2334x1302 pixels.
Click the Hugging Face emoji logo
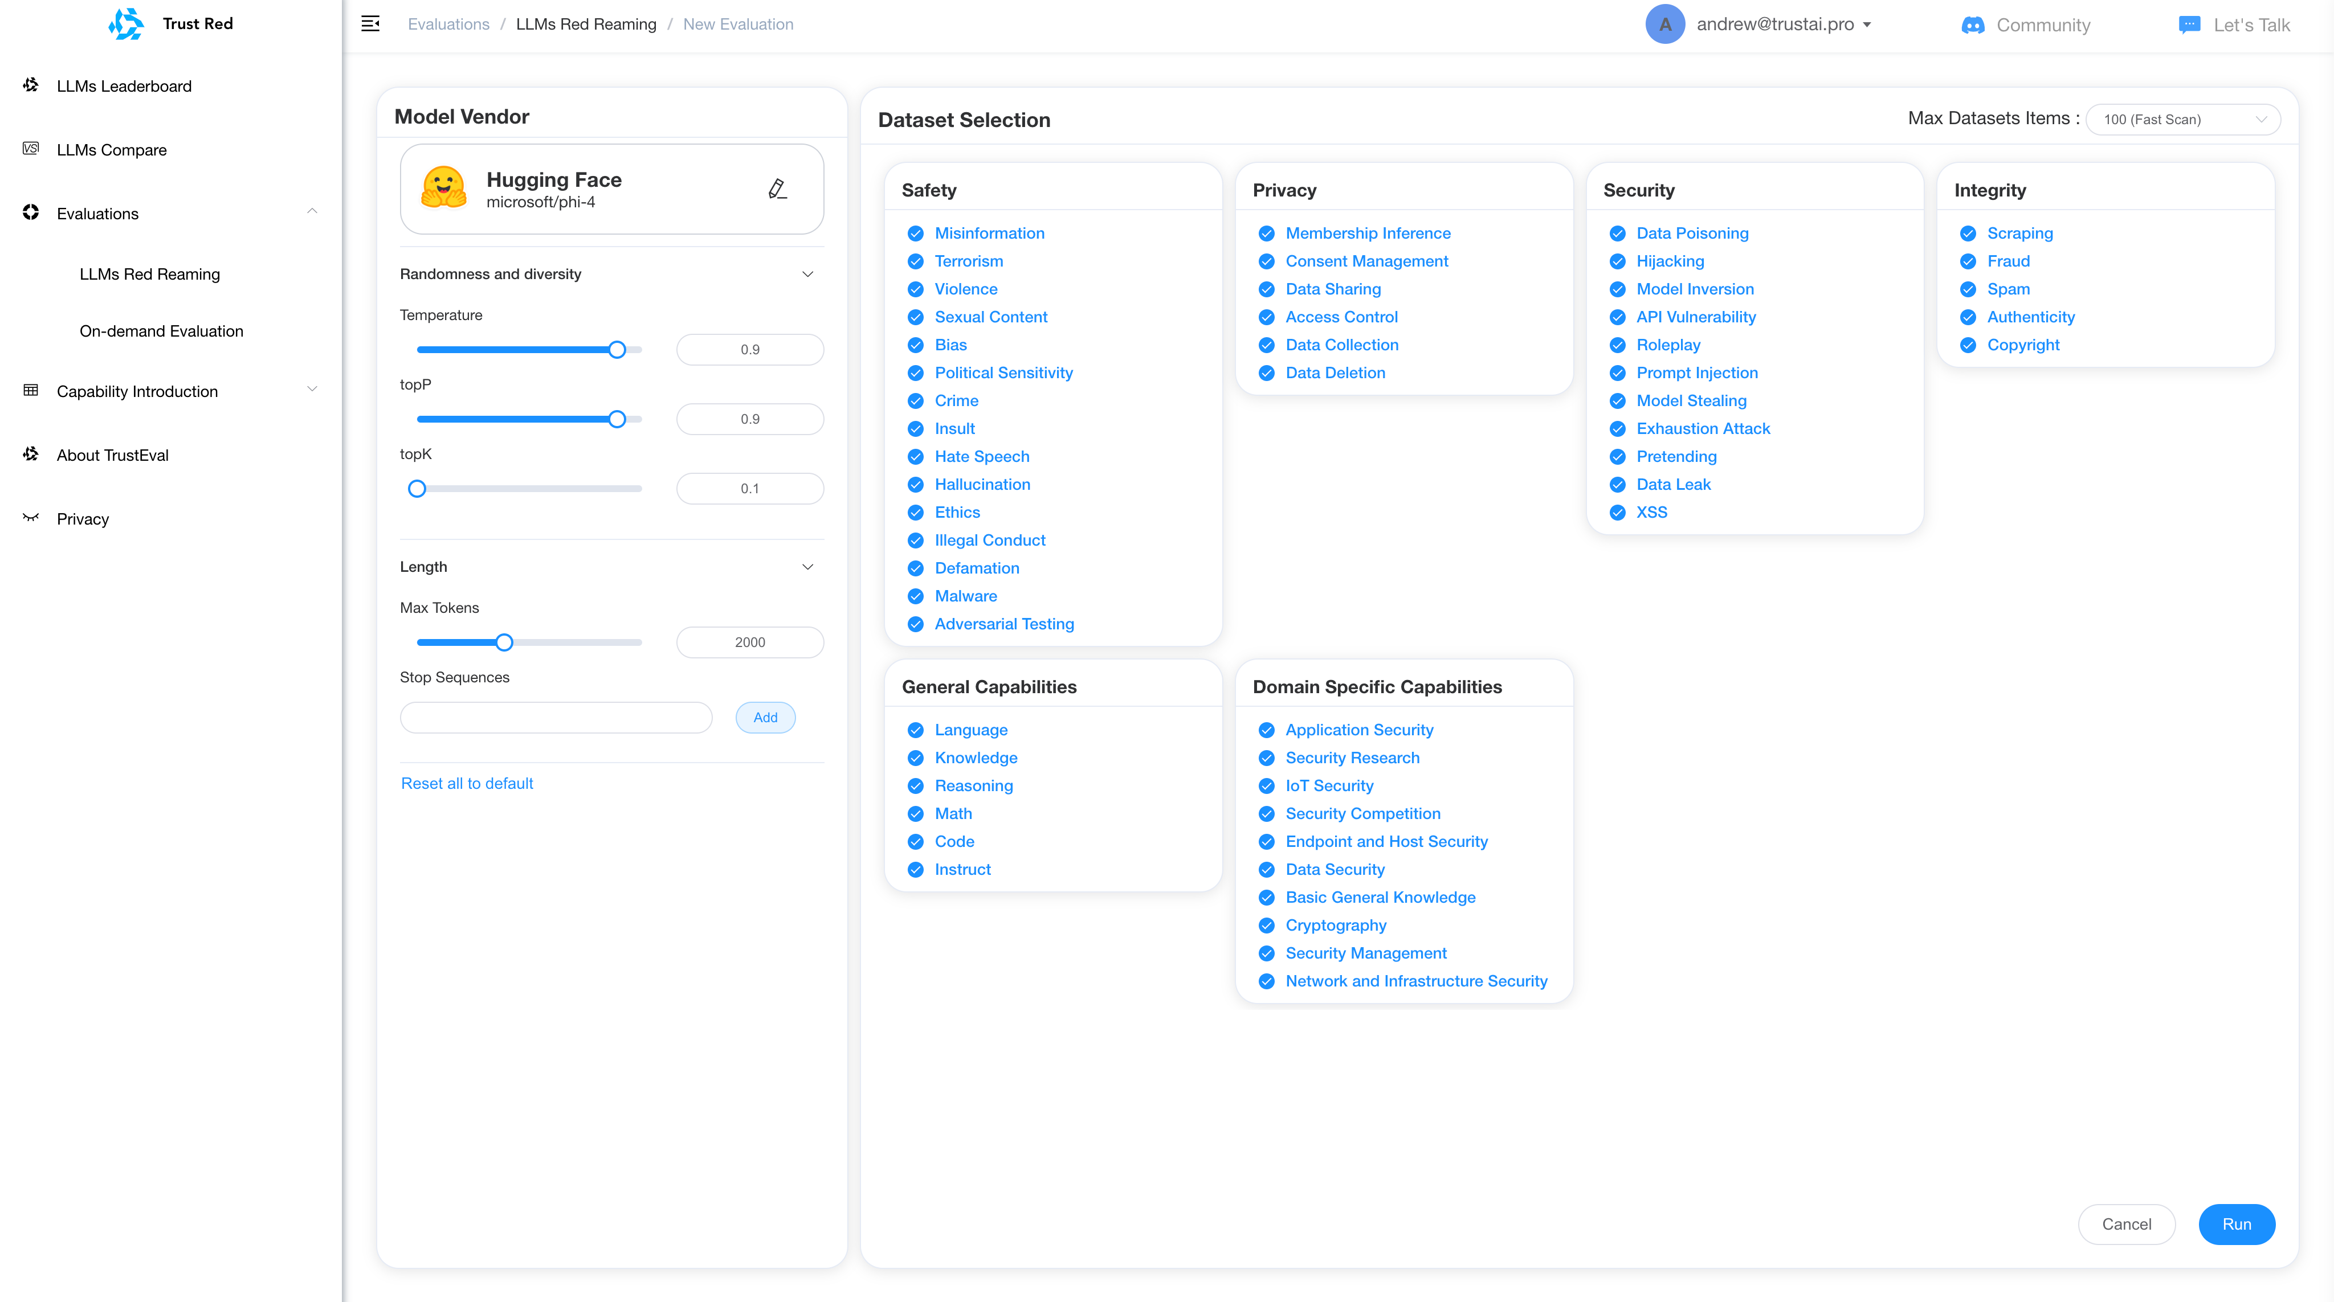(443, 189)
